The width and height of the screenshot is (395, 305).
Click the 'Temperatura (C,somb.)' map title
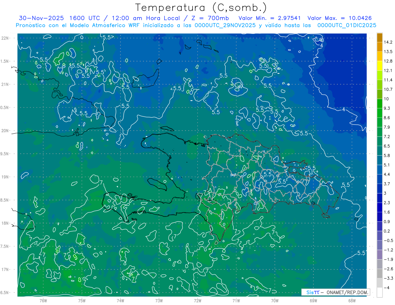click(201, 8)
